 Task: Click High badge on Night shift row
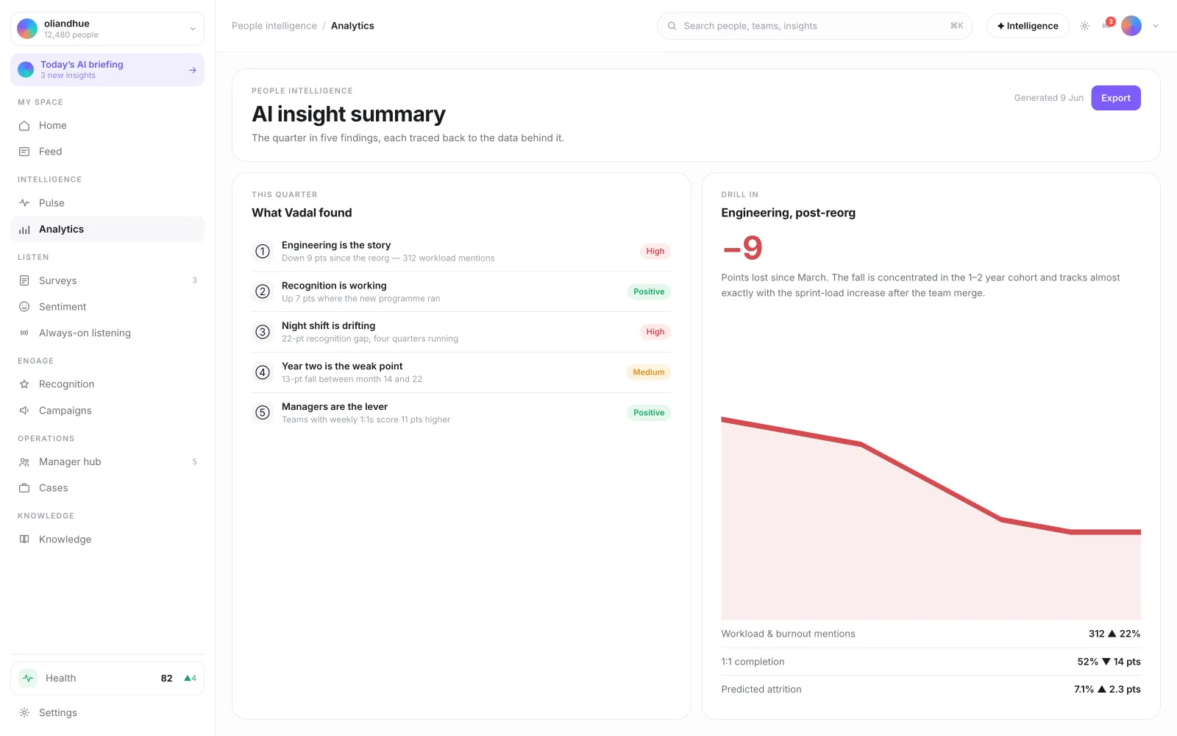coord(655,332)
